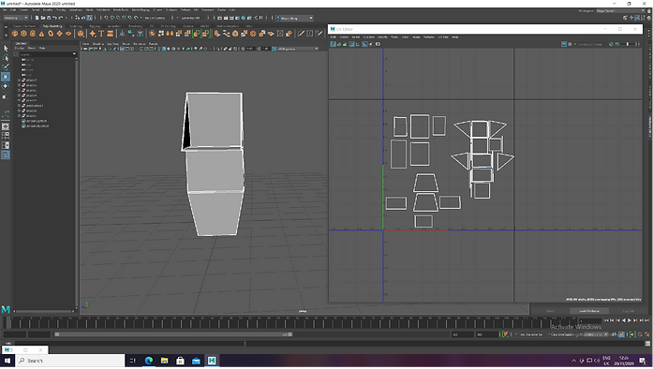Create a polygon cube from the shelf
This screenshot has height=369, width=653.
pyautogui.click(x=23, y=34)
